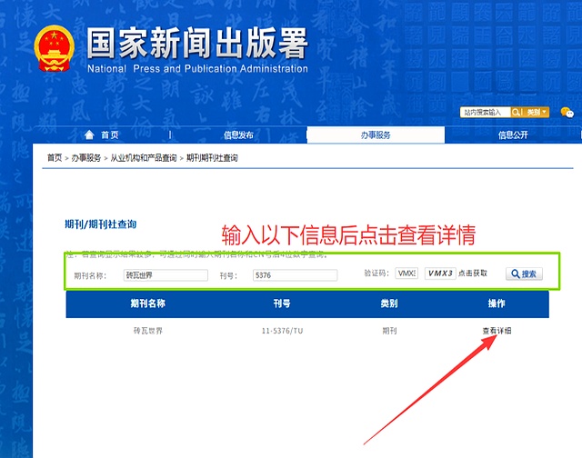The width and height of the screenshot is (582, 458).
Task: Go to 首页 in navigation bar
Action: 102,135
